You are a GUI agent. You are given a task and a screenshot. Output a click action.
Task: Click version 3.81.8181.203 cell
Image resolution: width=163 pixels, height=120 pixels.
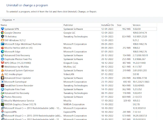coord(140,70)
